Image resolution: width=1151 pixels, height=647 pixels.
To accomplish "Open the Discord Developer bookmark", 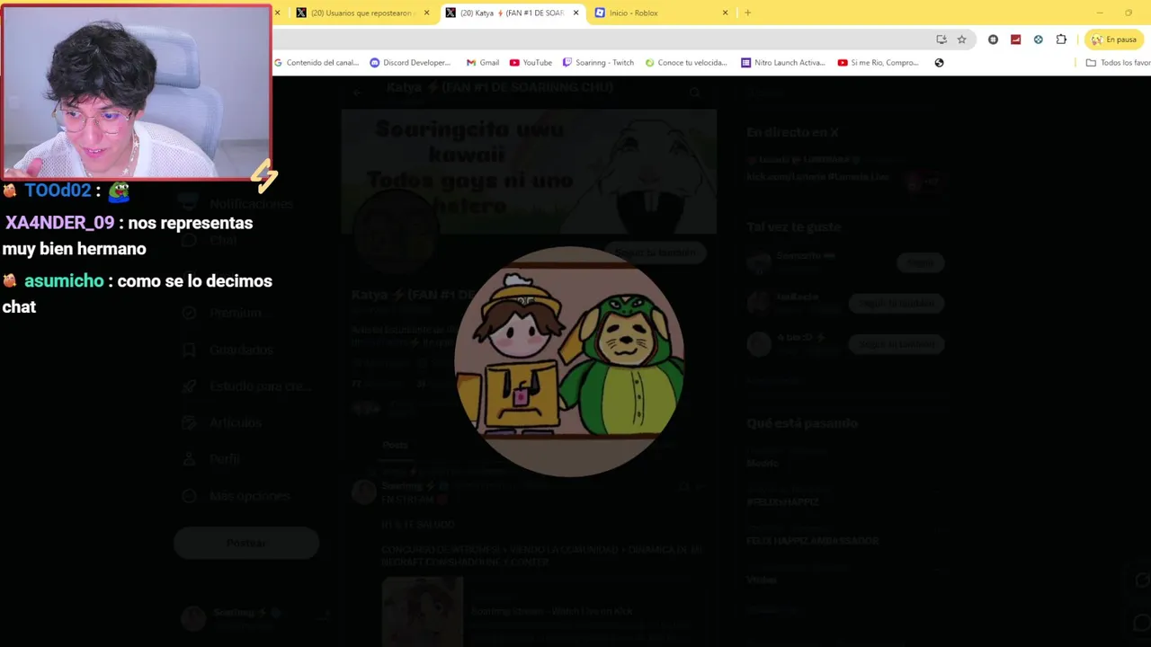I will [410, 63].
